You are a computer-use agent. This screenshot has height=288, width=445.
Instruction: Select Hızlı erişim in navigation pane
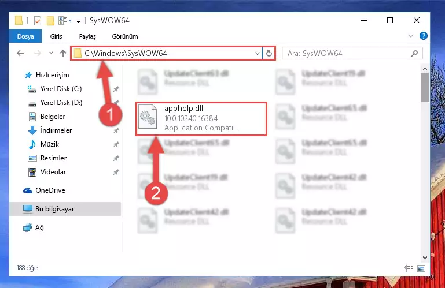(x=47, y=75)
